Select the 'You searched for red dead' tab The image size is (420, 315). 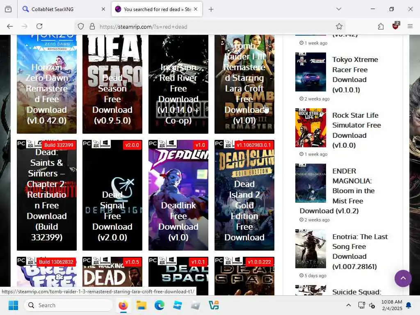point(157,9)
